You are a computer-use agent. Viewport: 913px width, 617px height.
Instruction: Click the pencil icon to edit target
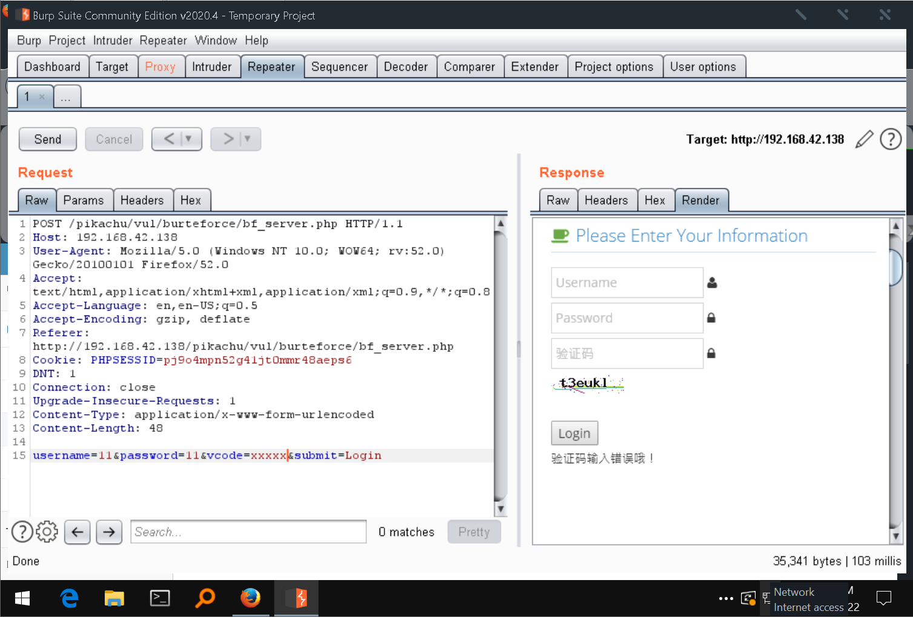point(864,139)
